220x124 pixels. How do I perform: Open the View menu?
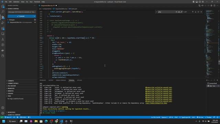(x=23, y=2)
